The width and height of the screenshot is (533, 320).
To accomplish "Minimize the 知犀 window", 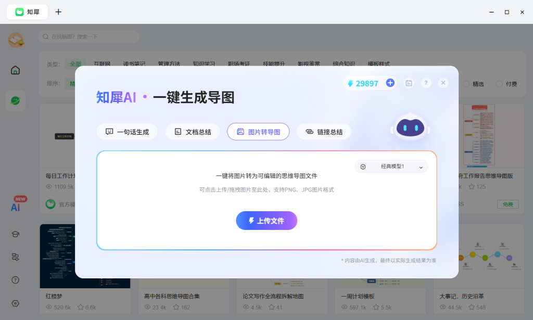I will pos(491,12).
